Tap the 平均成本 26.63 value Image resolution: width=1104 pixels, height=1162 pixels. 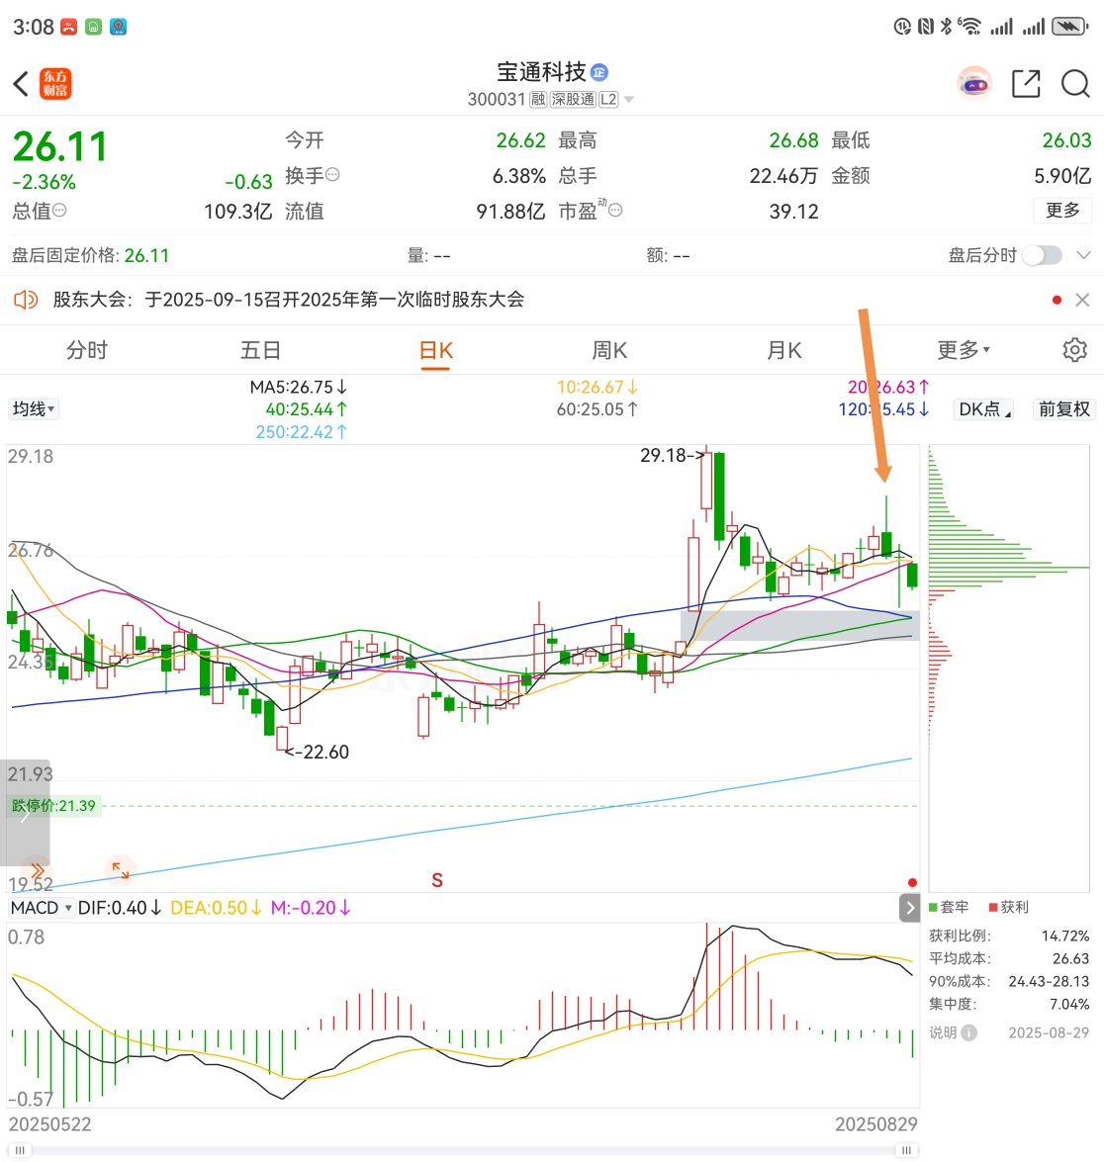tap(1070, 959)
